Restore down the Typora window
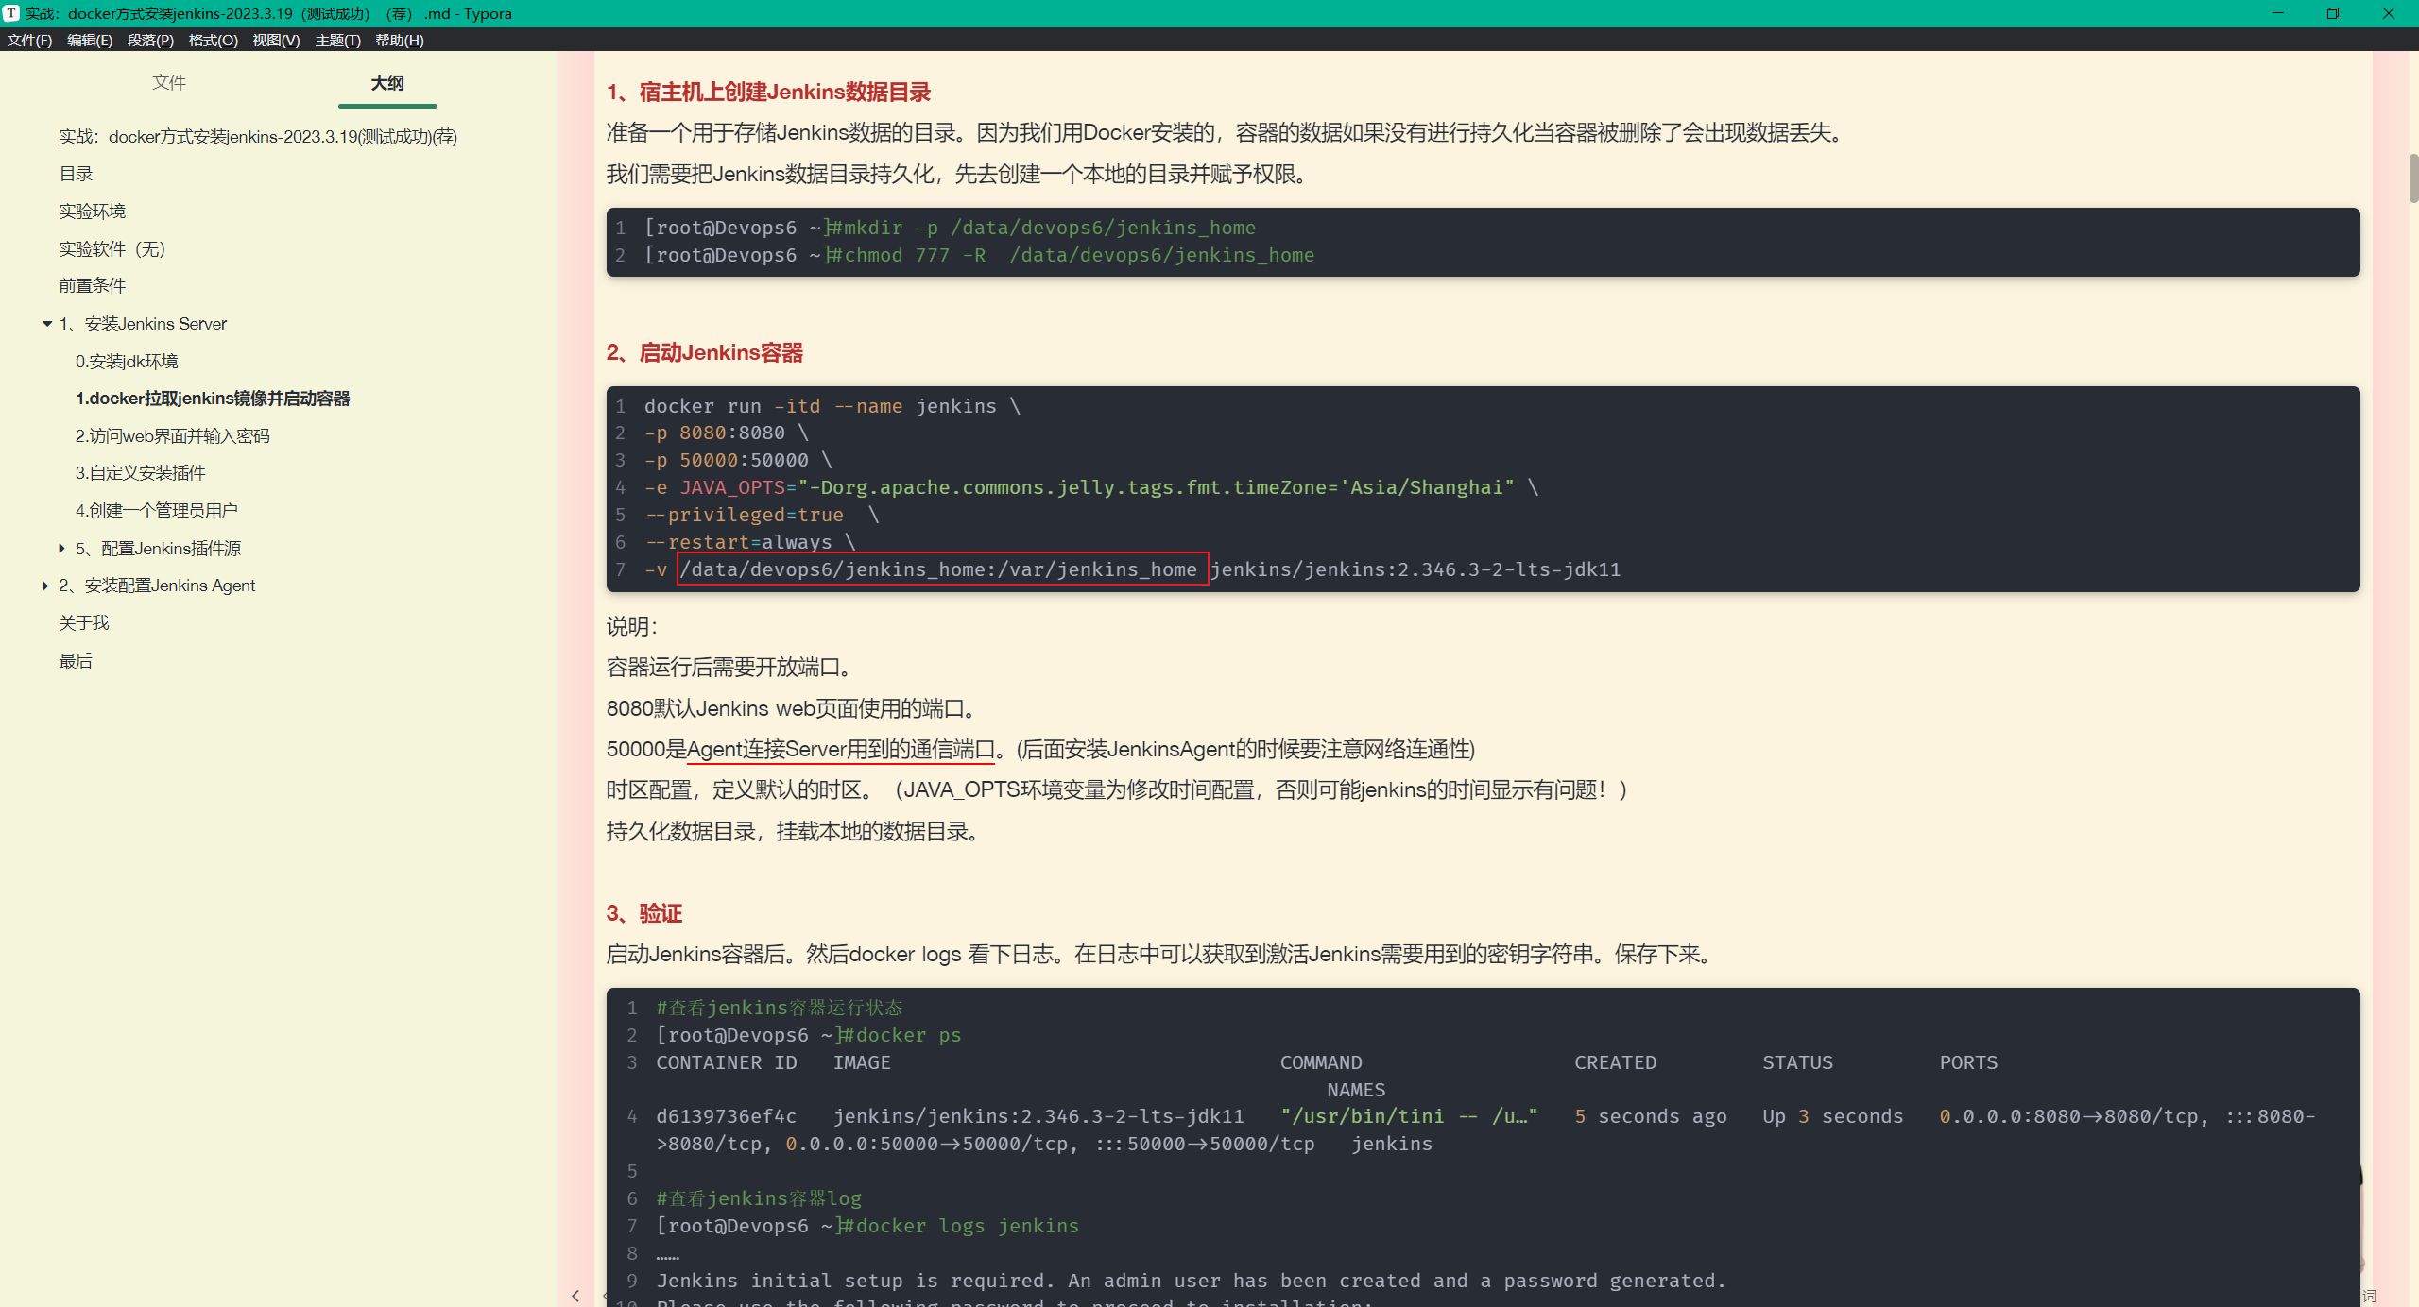This screenshot has width=2419, height=1307. (2332, 13)
